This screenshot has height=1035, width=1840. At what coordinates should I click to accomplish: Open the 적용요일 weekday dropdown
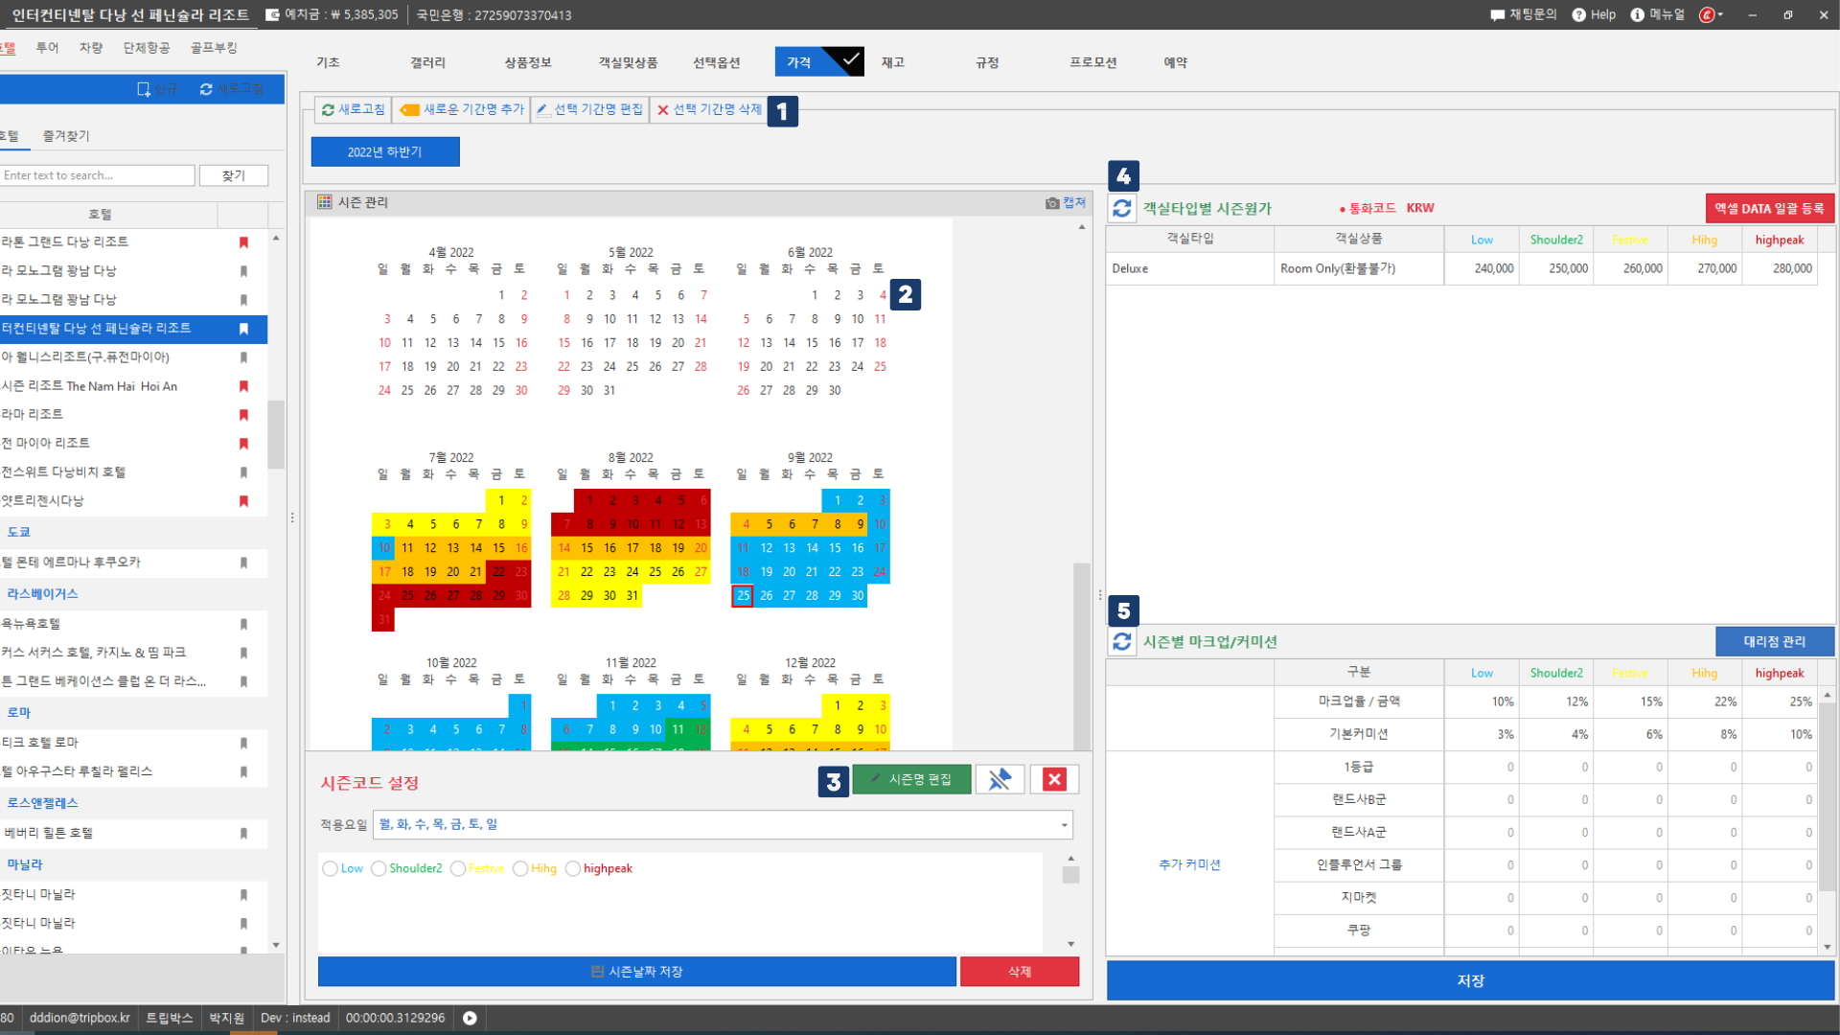coord(1064,825)
